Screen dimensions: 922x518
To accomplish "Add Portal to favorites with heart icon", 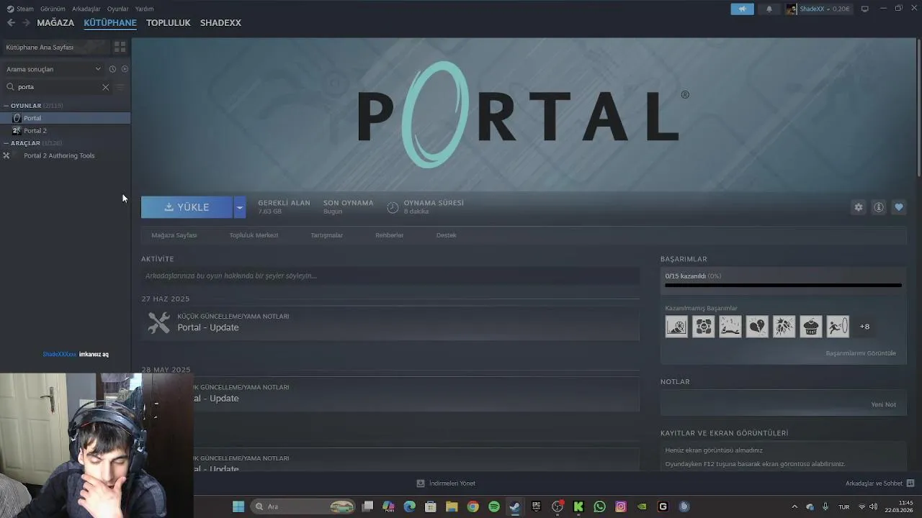I will pyautogui.click(x=899, y=207).
